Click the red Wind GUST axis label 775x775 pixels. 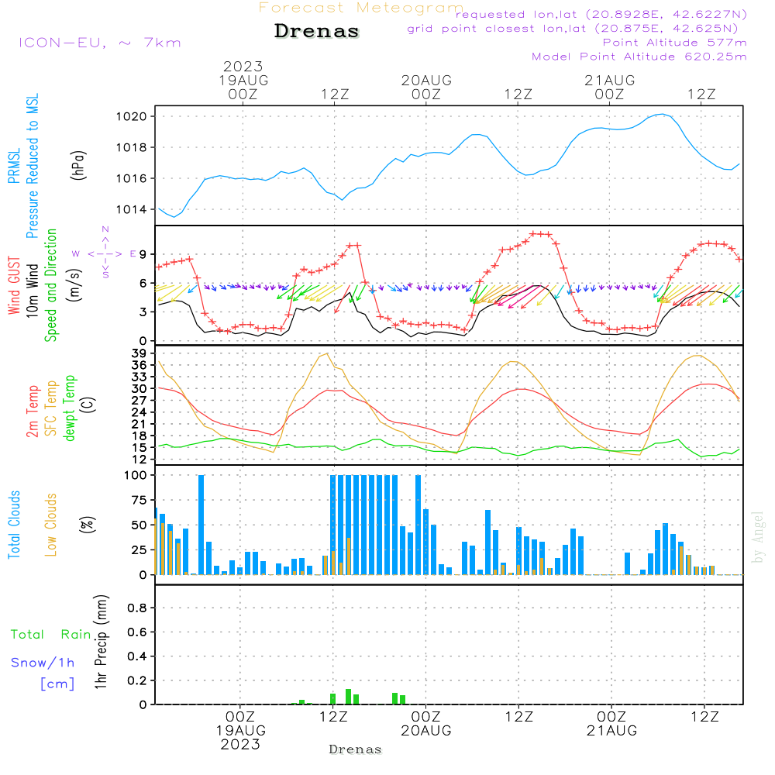click(15, 286)
